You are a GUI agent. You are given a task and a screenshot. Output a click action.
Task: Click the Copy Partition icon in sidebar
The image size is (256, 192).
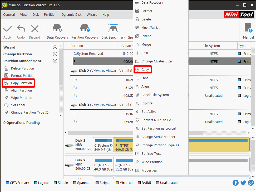click(6, 83)
